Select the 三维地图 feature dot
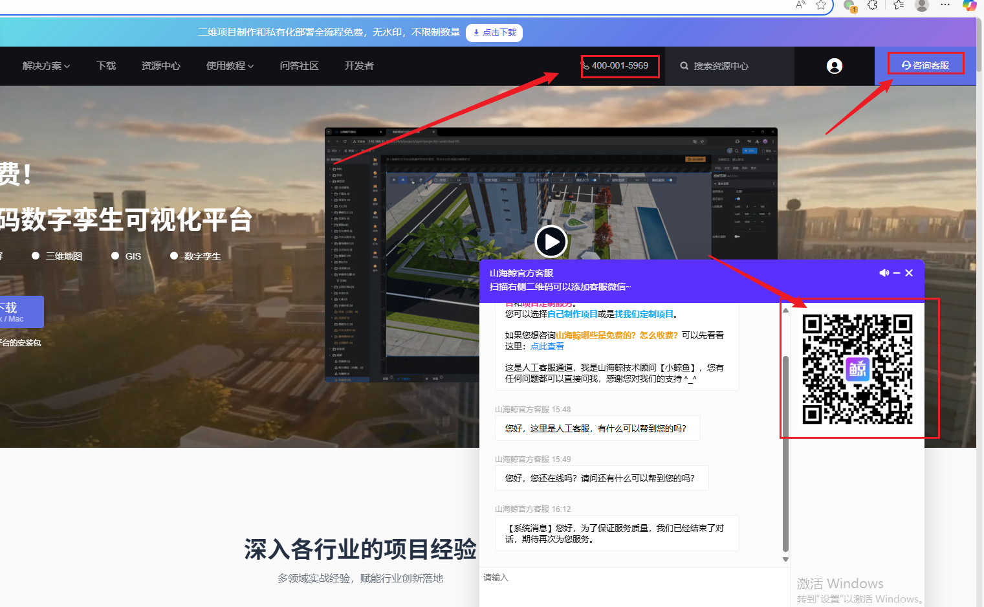The height and width of the screenshot is (607, 984). (x=36, y=256)
